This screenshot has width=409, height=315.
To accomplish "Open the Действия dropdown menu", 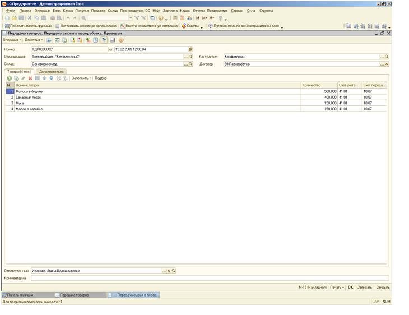I will tap(34, 40).
